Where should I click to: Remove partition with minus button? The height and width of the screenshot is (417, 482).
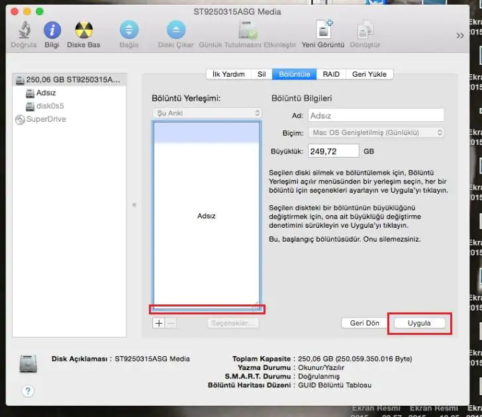(x=171, y=323)
